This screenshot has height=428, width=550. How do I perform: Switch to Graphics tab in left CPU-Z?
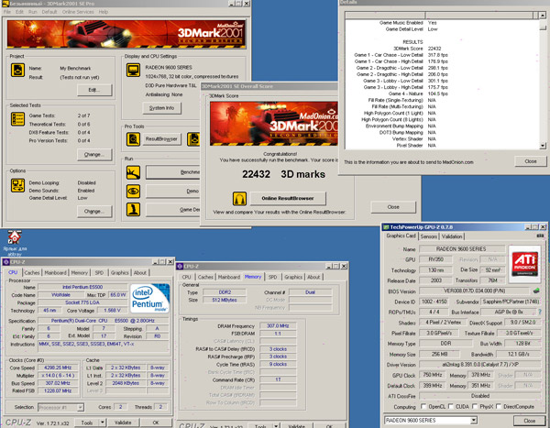[x=119, y=272]
